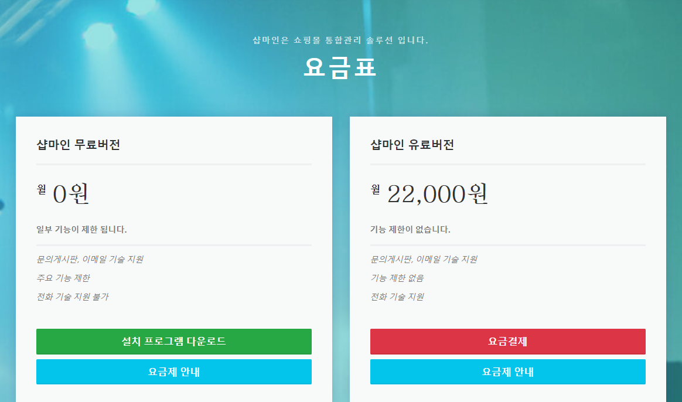Click the 0원 price text
Viewport: 682px width, 402px height.
[x=71, y=194]
